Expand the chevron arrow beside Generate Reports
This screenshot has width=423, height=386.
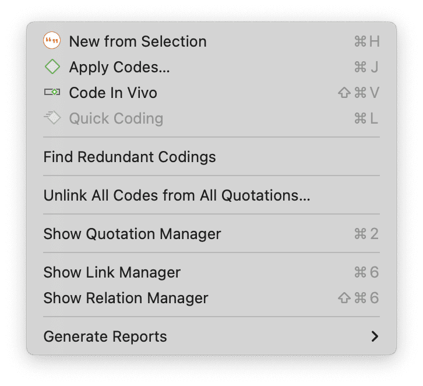pyautogui.click(x=375, y=336)
